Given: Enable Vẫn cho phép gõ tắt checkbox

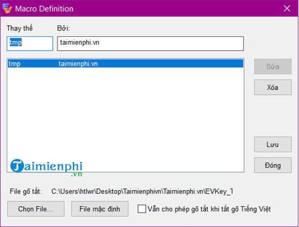Looking at the screenshot, I should click(x=142, y=209).
